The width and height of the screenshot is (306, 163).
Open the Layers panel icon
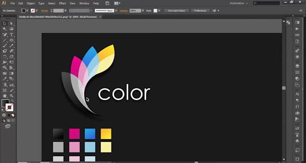[x=297, y=66]
